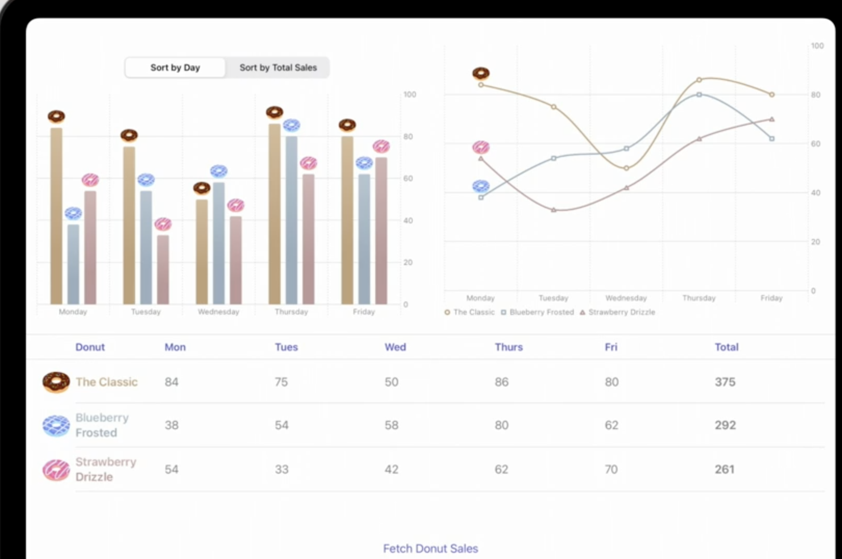Click blue donut atop Monday bar
Screen dimensions: 842x559
pos(73,213)
